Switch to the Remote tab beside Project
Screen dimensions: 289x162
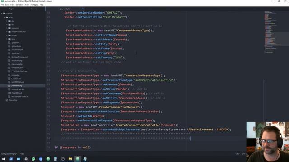pos(34,9)
